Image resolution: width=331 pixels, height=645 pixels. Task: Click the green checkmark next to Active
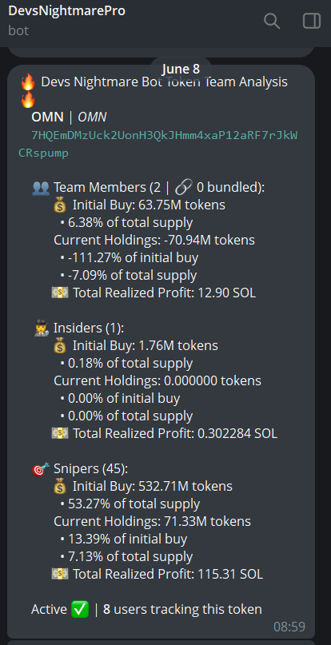click(80, 609)
